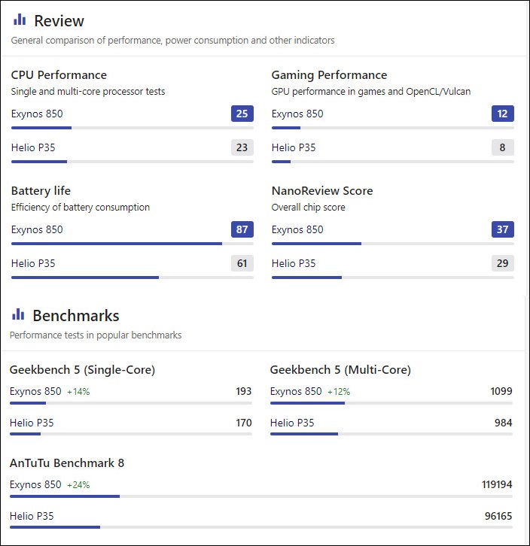Click the Gaming Performance heading
Screen dimensions: 530x546
(x=329, y=75)
